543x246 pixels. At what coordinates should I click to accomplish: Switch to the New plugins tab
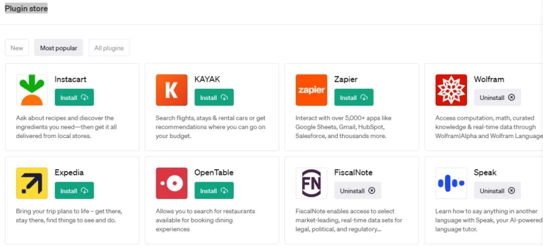tap(17, 48)
